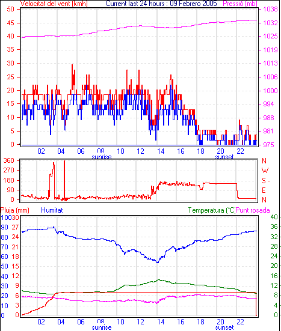Viewport: 281px width, 331px height.
Task: Click the 'Current last 24 hours' date header
Action: (161, 4)
